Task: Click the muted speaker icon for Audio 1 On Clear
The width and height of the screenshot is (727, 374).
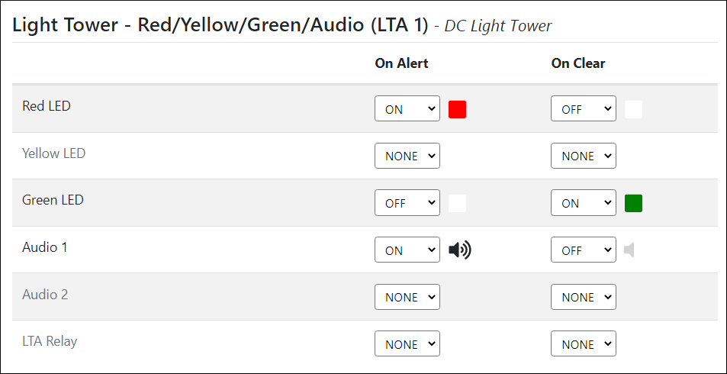Action: coord(629,250)
